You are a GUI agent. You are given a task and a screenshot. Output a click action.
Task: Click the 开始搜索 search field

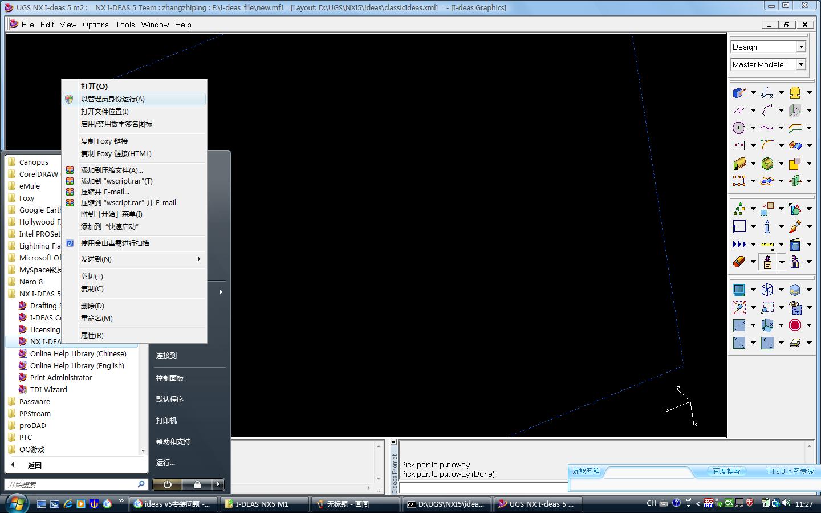(x=76, y=484)
